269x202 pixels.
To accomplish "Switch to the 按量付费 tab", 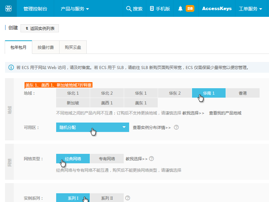I will coord(46,47).
